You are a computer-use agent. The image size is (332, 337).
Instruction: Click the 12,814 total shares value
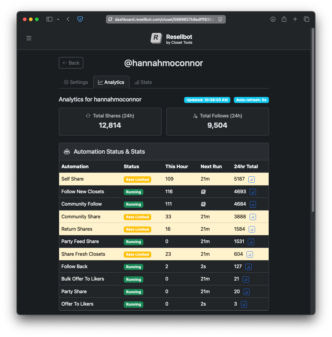click(x=110, y=125)
